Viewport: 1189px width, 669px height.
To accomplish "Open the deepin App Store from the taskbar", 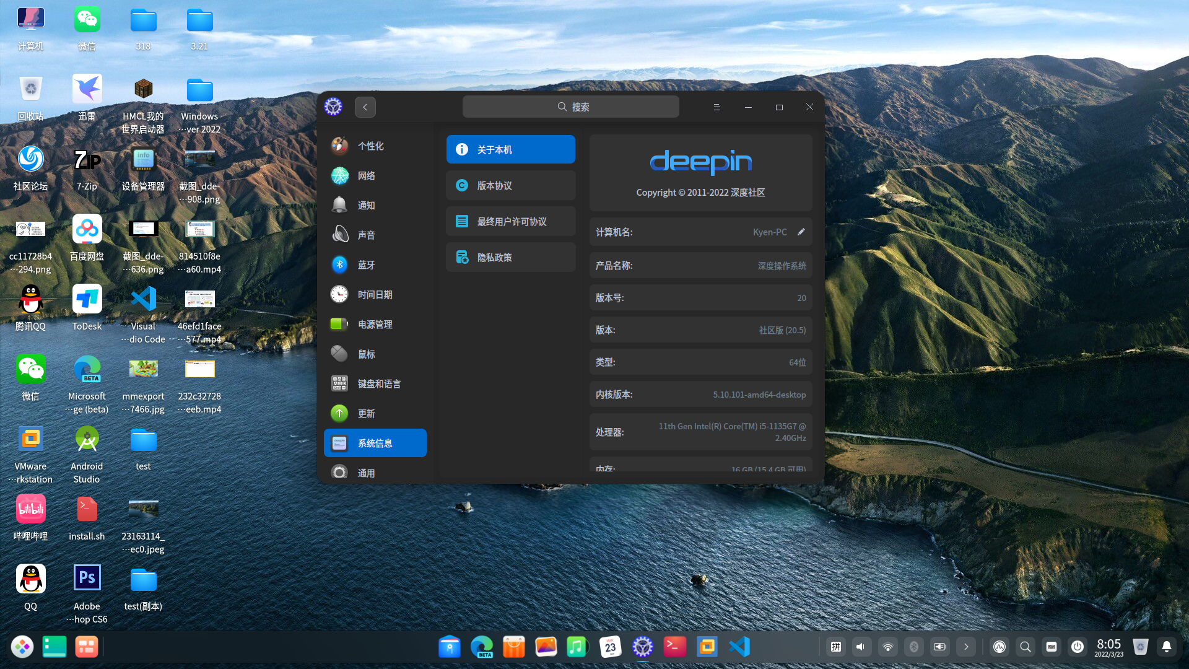I will point(513,647).
